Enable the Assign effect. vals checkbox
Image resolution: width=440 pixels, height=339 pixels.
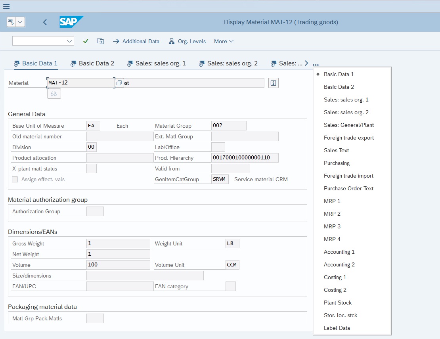15,179
